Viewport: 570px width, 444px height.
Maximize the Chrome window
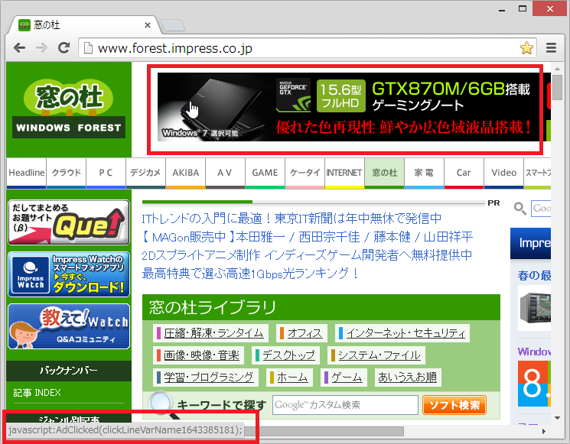tap(523, 8)
